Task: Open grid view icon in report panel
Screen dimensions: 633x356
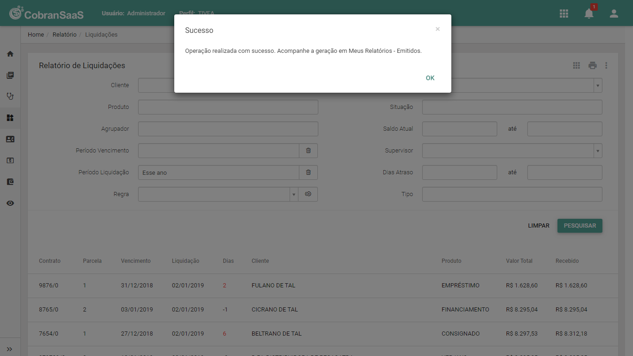Action: point(576,65)
